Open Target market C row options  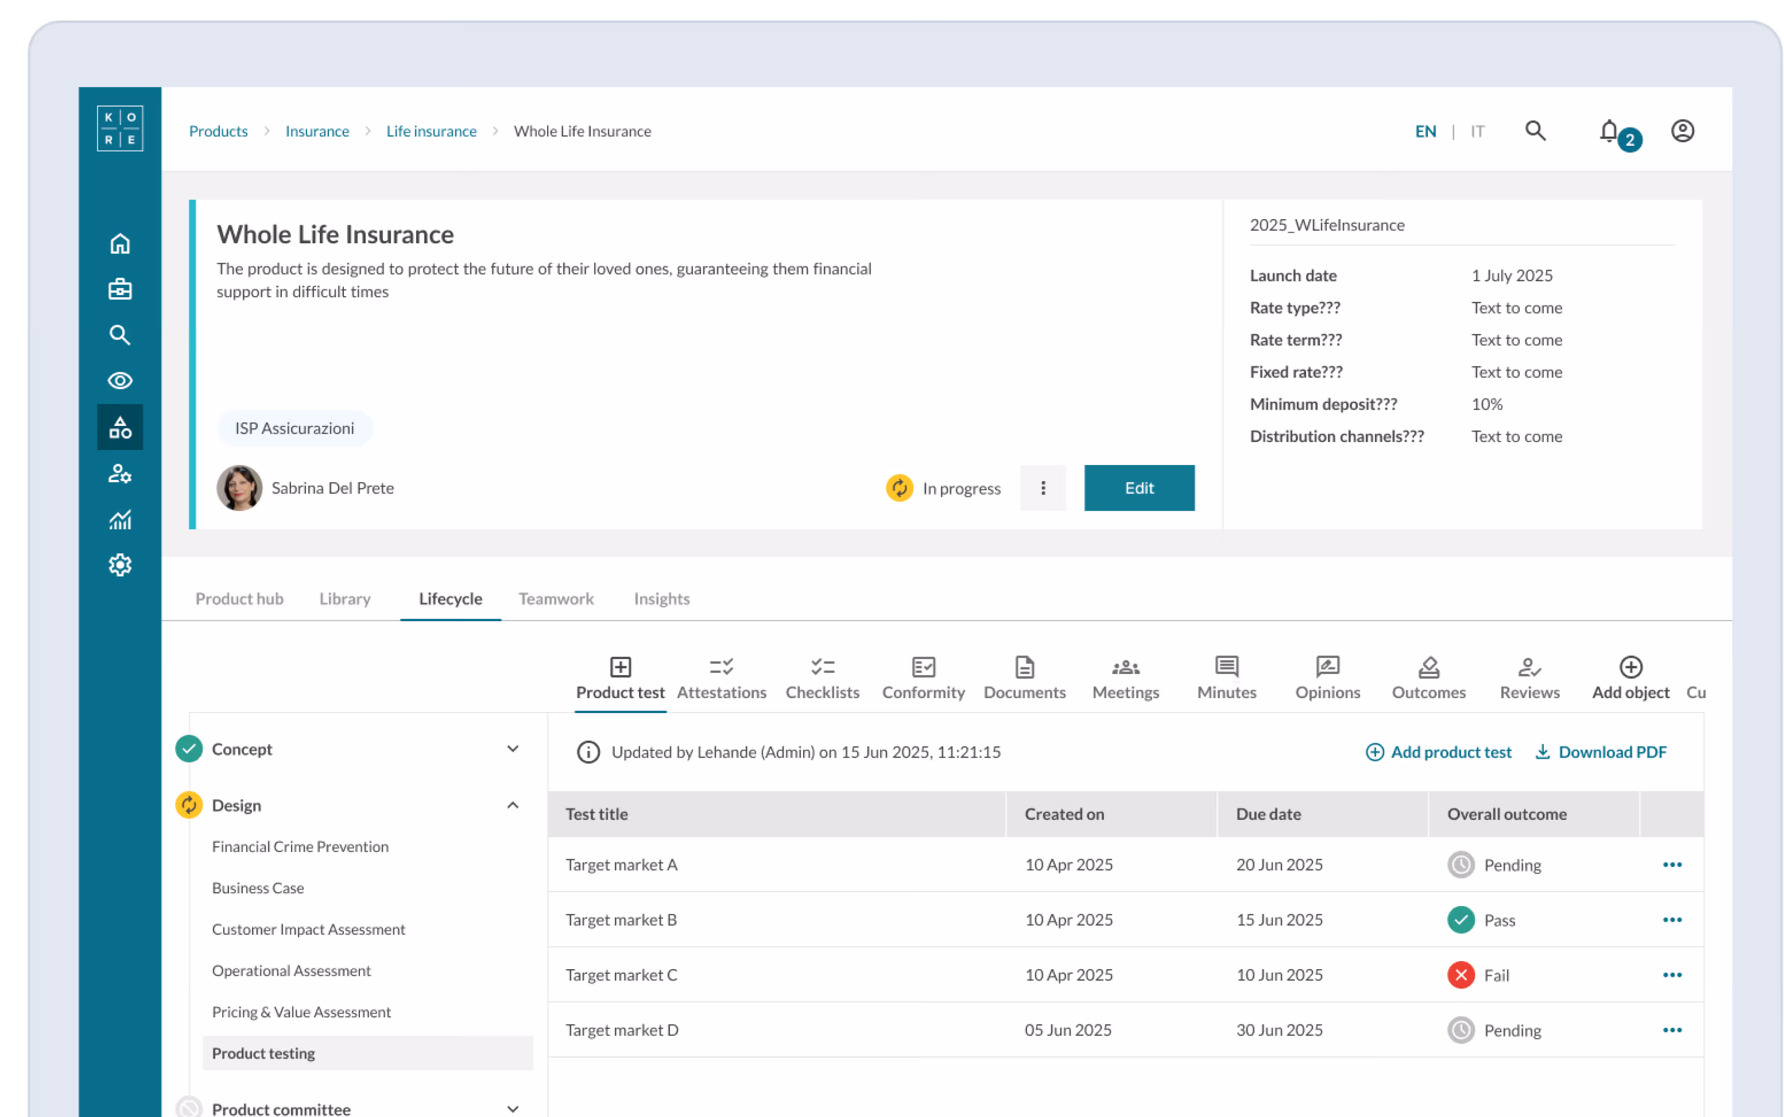[x=1672, y=975]
